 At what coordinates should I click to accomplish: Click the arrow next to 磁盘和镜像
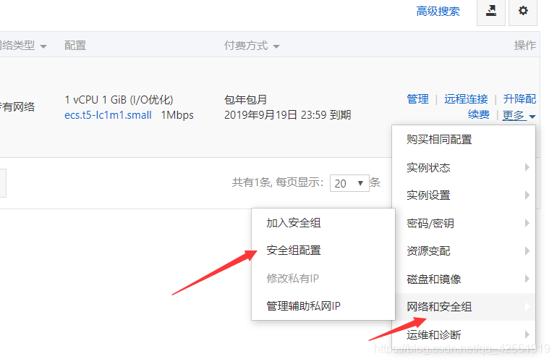pyautogui.click(x=527, y=279)
